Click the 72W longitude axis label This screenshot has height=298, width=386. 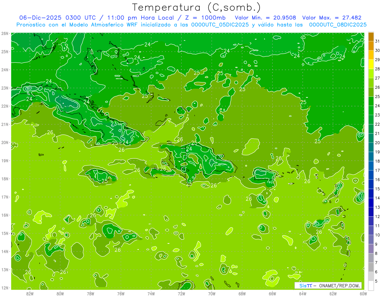tap(181, 293)
